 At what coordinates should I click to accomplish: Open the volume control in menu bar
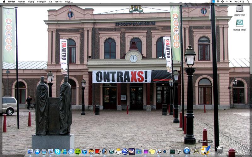click(x=231, y=2)
